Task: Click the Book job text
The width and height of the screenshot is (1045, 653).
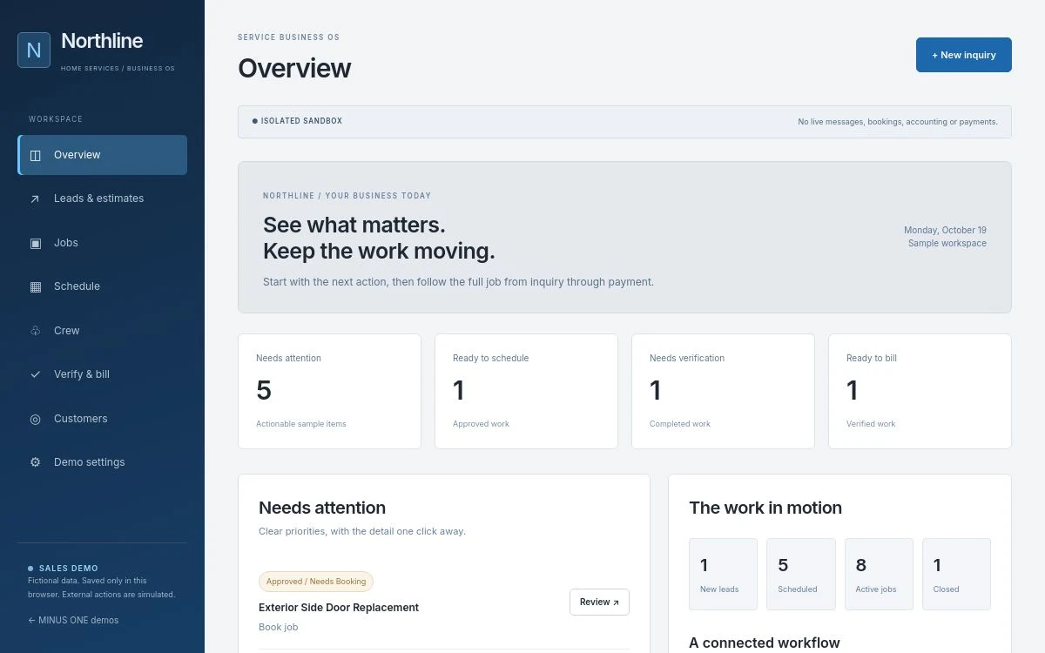Action: (x=278, y=627)
